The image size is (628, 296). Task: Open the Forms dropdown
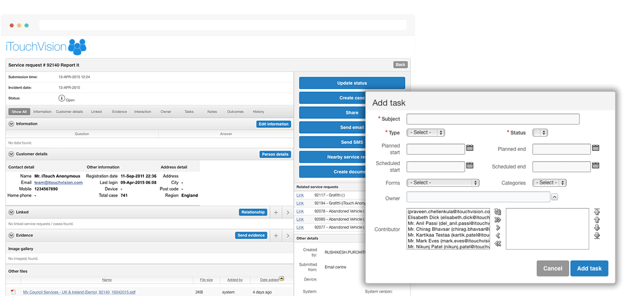click(442, 182)
